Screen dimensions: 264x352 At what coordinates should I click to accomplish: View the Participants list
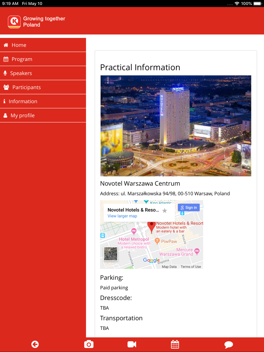click(43, 87)
